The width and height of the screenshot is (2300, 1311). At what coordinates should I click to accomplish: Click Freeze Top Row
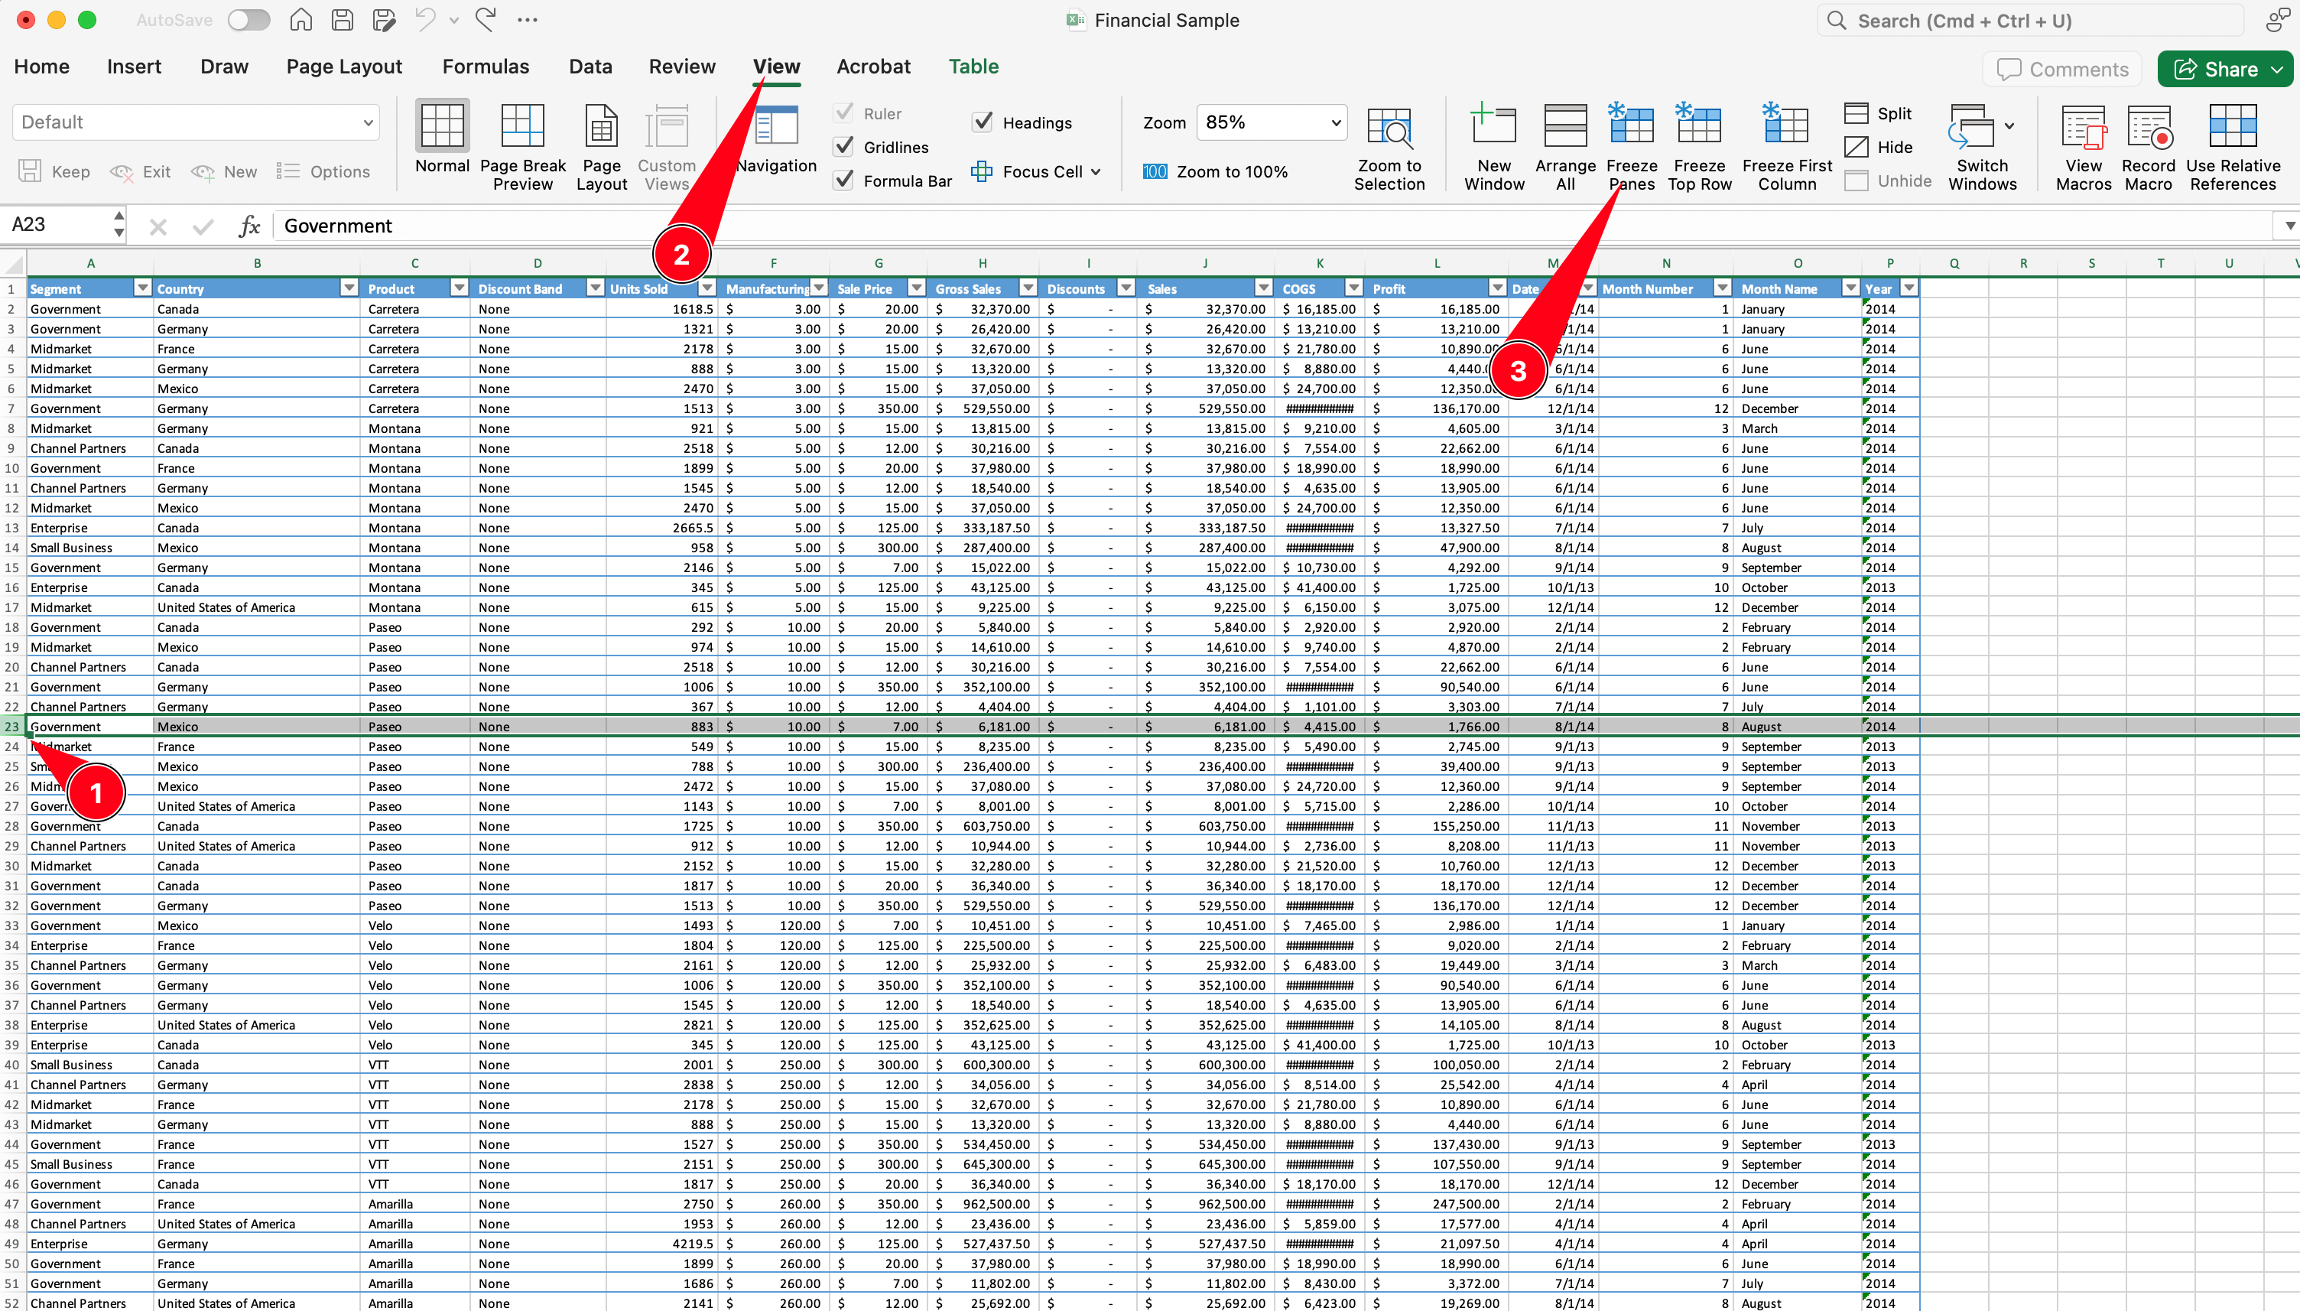1699,148
